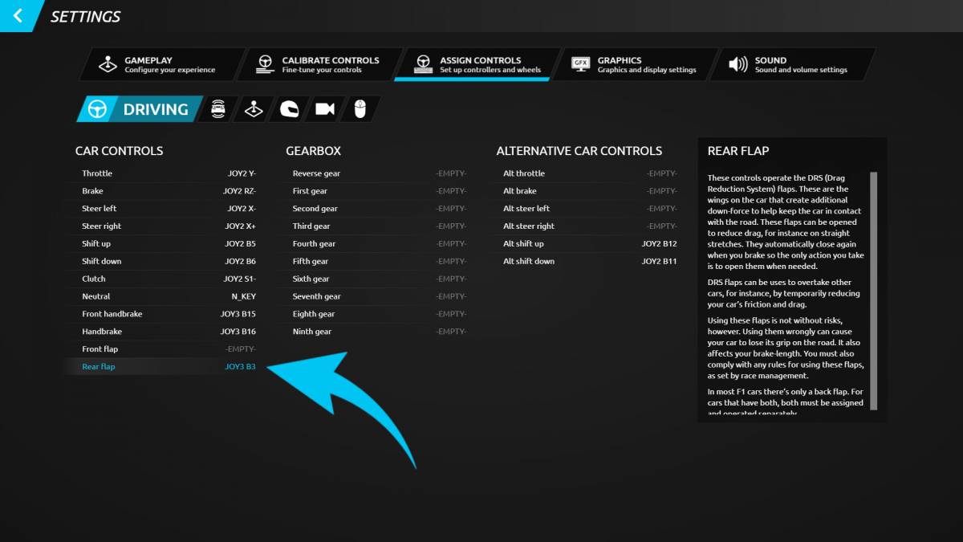
Task: Assign a key to Front flap
Action: pos(241,349)
